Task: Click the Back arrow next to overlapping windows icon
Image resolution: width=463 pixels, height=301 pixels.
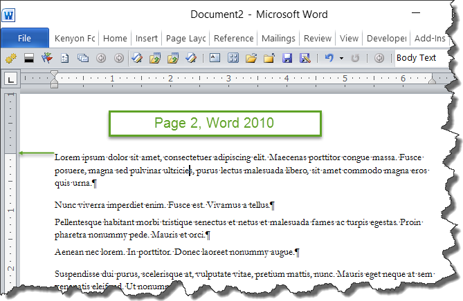Action: pyautogui.click(x=101, y=58)
